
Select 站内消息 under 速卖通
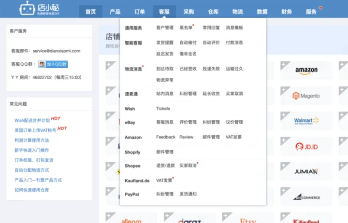[165, 94]
